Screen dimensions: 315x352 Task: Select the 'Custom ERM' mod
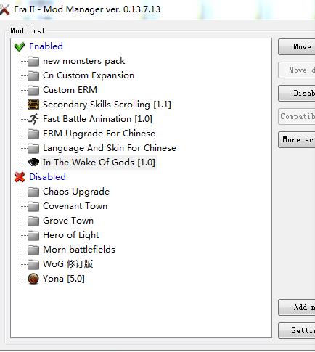pyautogui.click(x=70, y=90)
